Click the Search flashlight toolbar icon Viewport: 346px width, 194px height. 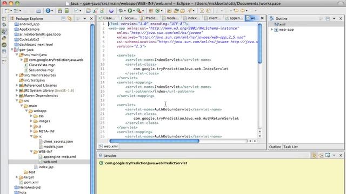point(190,11)
